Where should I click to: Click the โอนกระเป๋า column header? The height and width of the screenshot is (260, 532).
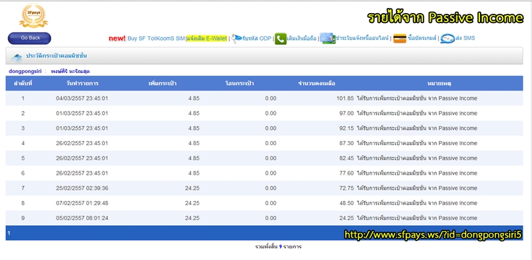coord(239,83)
